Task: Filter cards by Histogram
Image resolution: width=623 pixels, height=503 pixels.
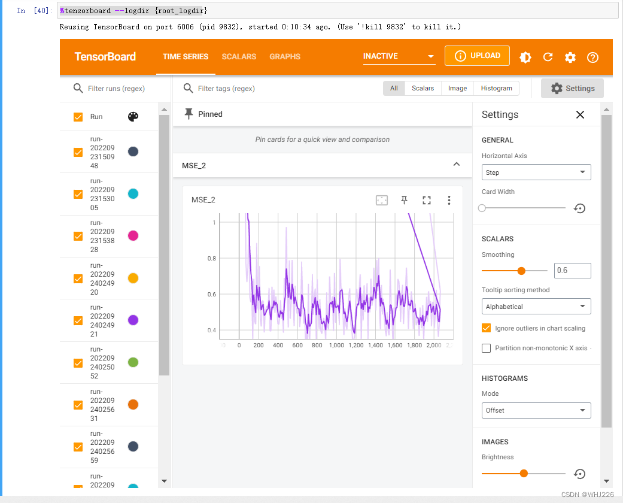Action: (496, 88)
